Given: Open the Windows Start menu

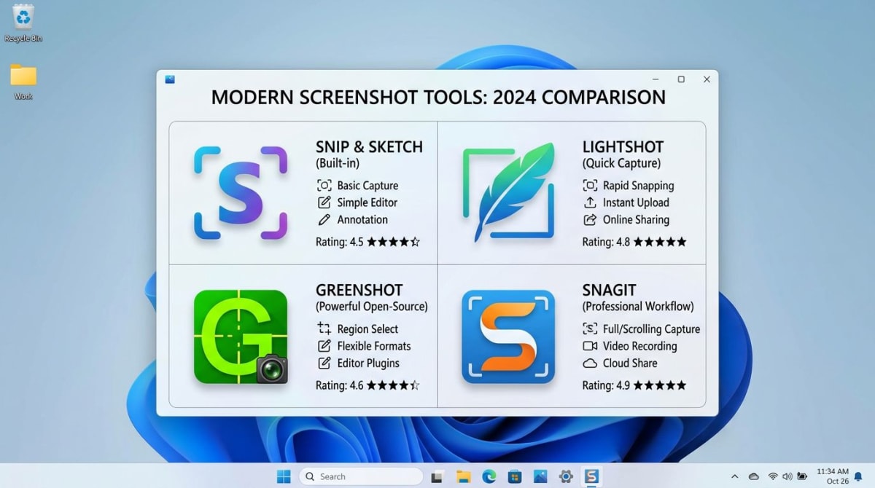Looking at the screenshot, I should (x=284, y=476).
